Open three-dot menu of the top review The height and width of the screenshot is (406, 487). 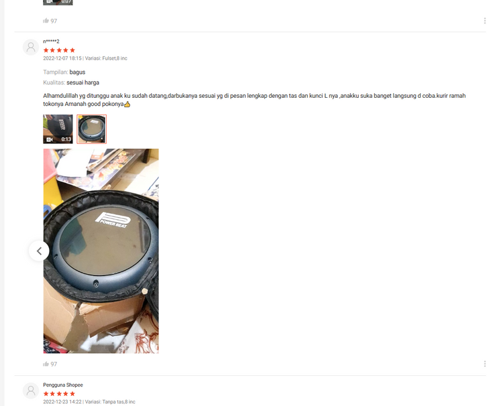click(x=484, y=21)
